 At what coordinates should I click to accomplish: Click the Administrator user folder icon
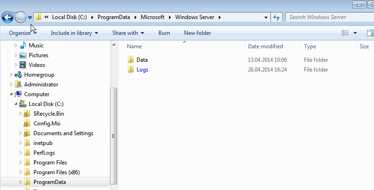[x=18, y=85]
